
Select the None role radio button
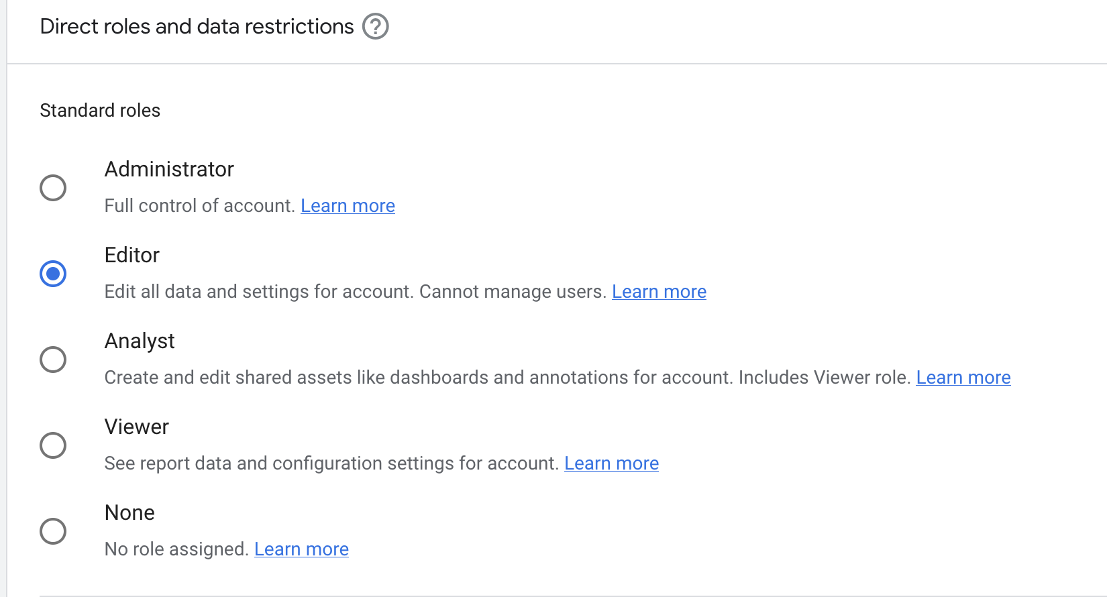pyautogui.click(x=53, y=531)
